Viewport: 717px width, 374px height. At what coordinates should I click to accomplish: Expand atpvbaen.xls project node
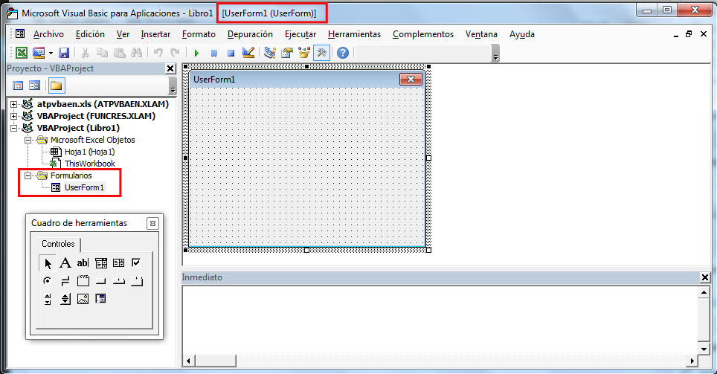[x=13, y=104]
